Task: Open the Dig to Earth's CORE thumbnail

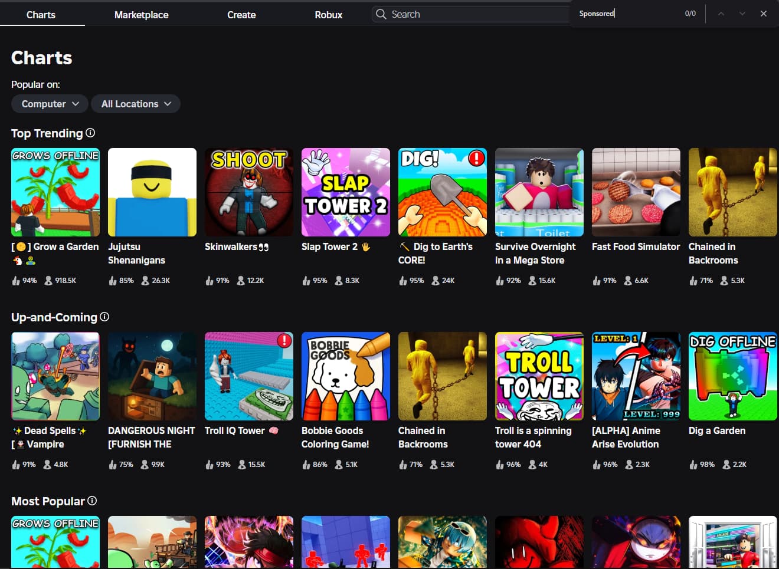Action: 443,192
